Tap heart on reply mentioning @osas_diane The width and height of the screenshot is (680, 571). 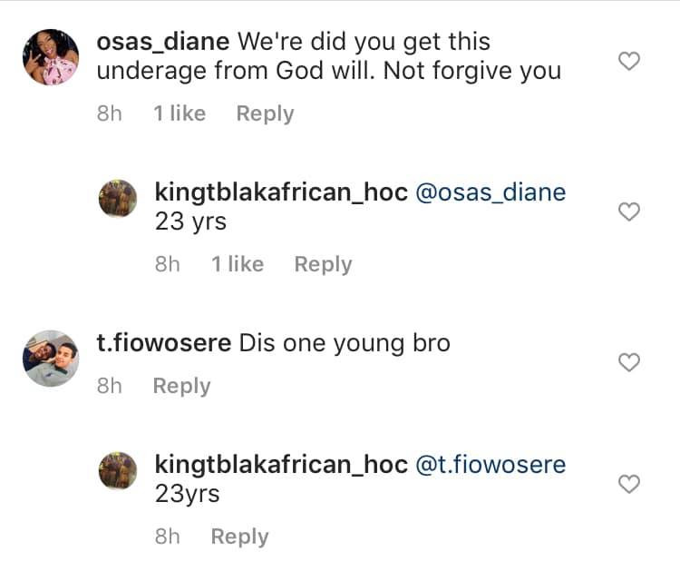pos(628,212)
